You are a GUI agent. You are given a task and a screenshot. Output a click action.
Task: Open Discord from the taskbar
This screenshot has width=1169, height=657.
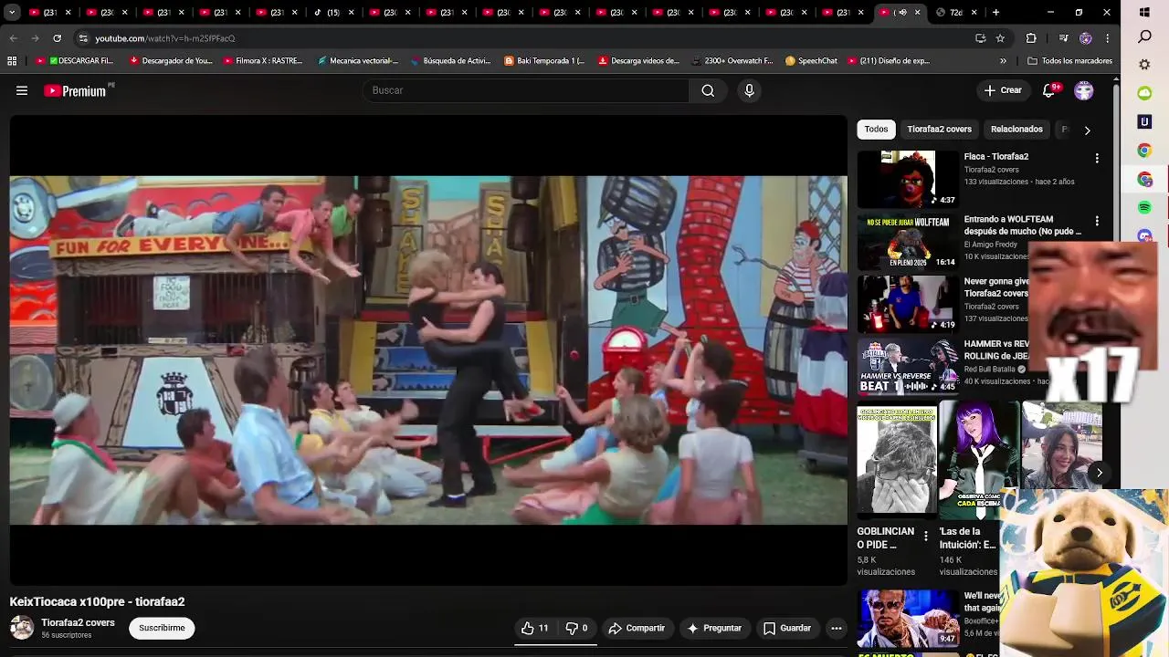click(x=1144, y=236)
